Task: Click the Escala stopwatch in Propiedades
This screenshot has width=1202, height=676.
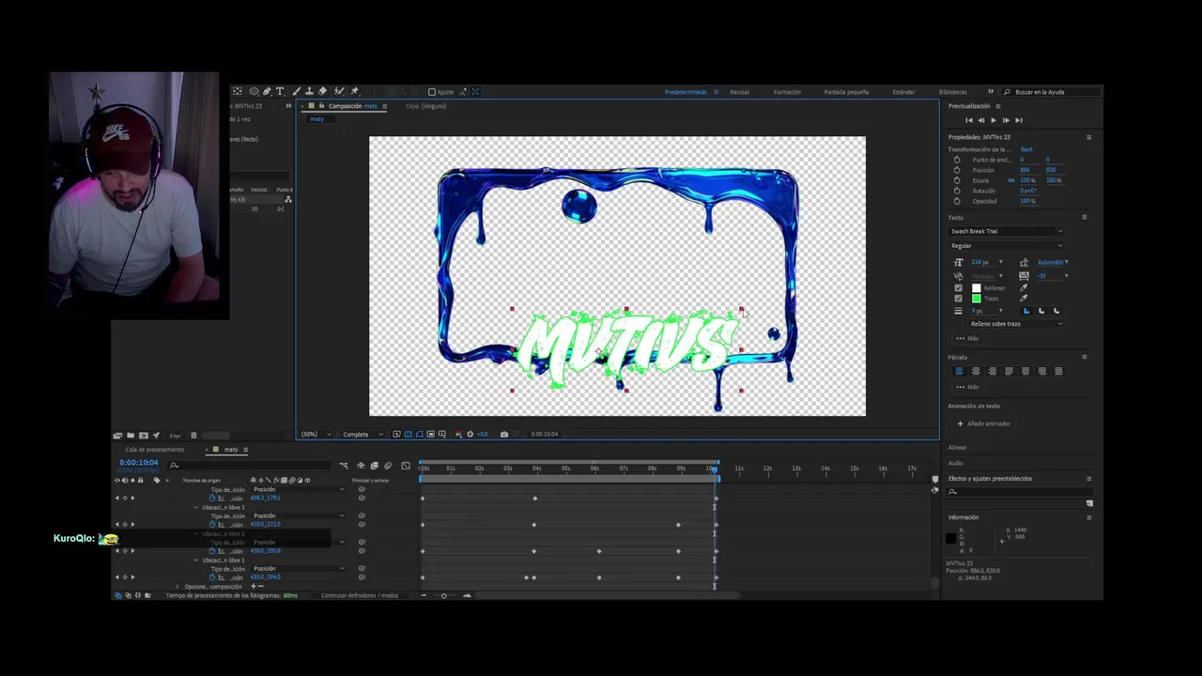Action: pyautogui.click(x=957, y=180)
